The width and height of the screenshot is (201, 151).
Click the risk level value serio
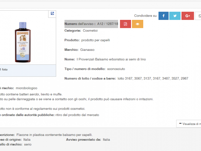[28, 144]
